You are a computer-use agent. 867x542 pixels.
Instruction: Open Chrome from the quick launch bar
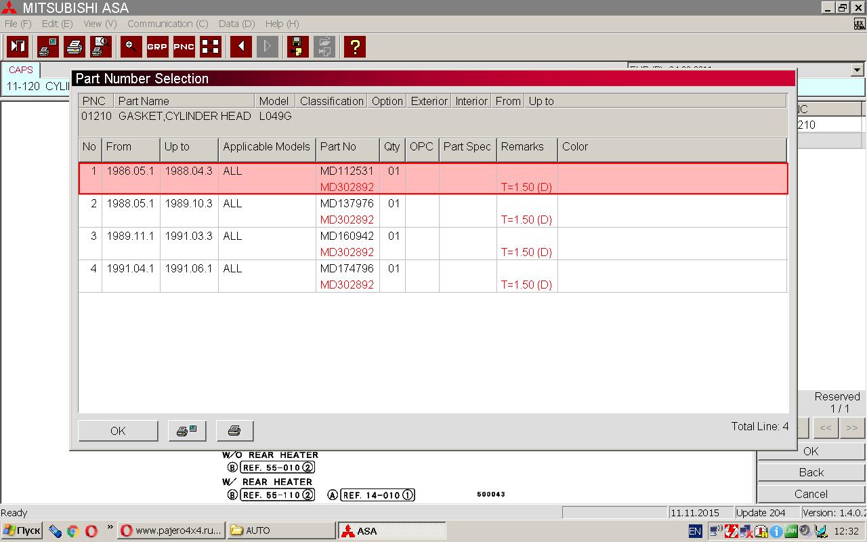[x=72, y=530]
